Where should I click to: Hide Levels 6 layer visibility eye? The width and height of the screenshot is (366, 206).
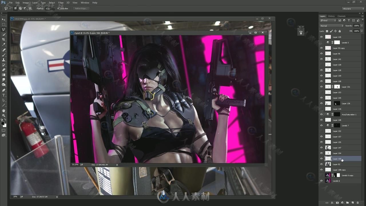[x=321, y=181]
